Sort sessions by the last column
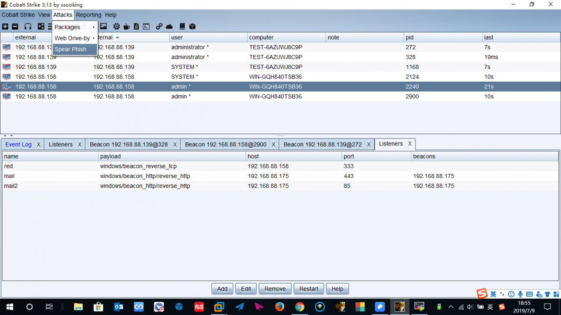The width and height of the screenshot is (561, 315). 521,38
